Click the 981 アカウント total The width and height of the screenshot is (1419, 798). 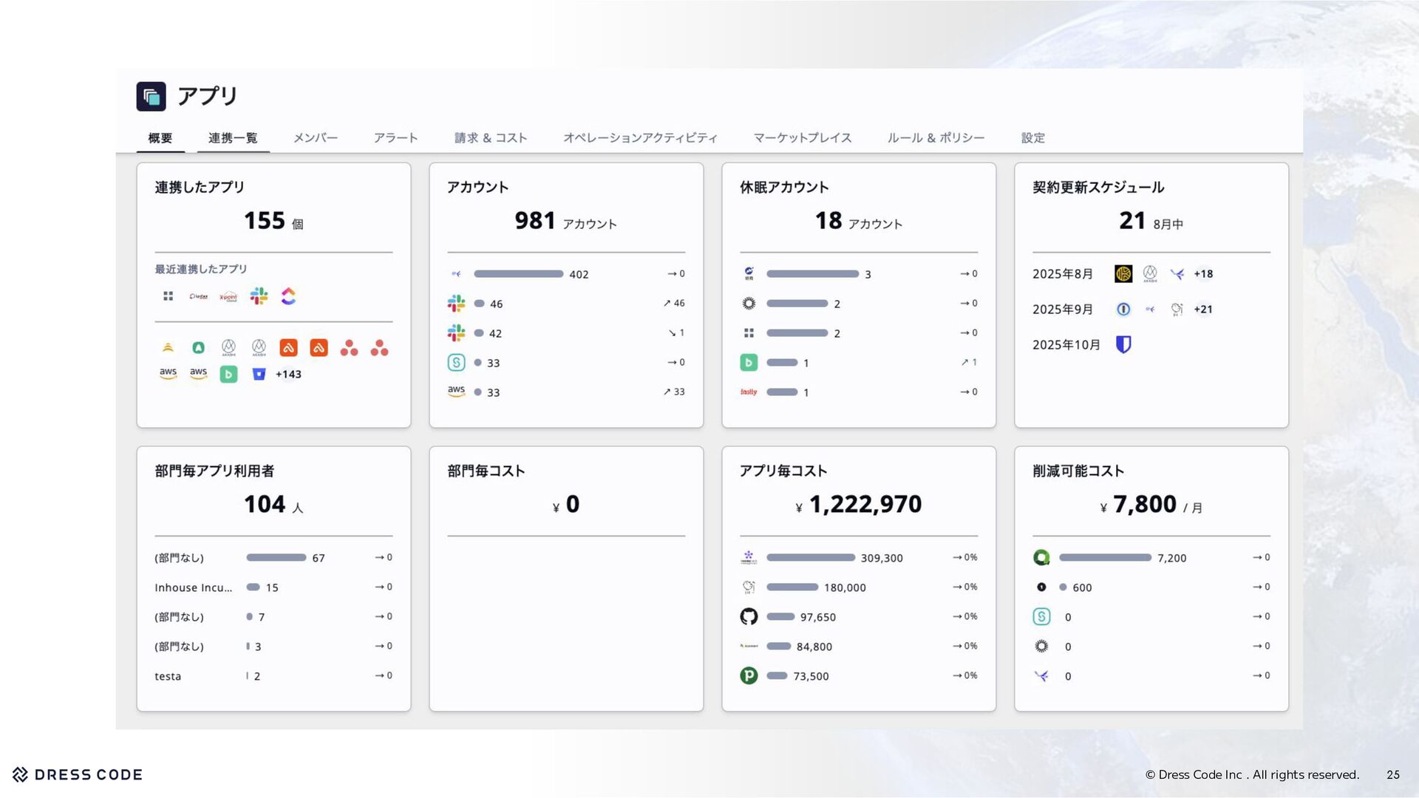coord(565,221)
